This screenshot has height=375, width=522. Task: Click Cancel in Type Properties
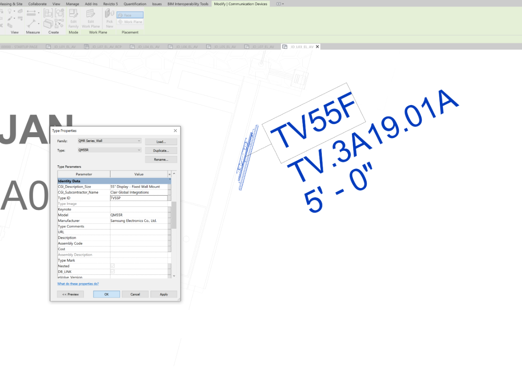pos(135,294)
